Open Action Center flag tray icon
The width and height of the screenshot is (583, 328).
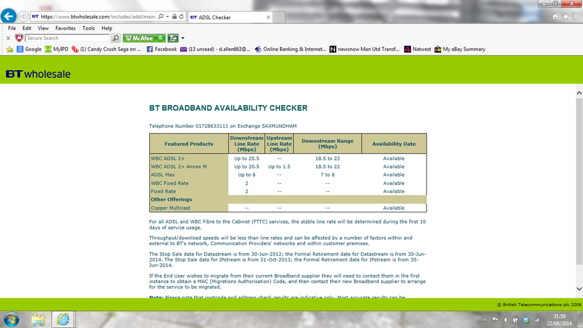(x=494, y=320)
